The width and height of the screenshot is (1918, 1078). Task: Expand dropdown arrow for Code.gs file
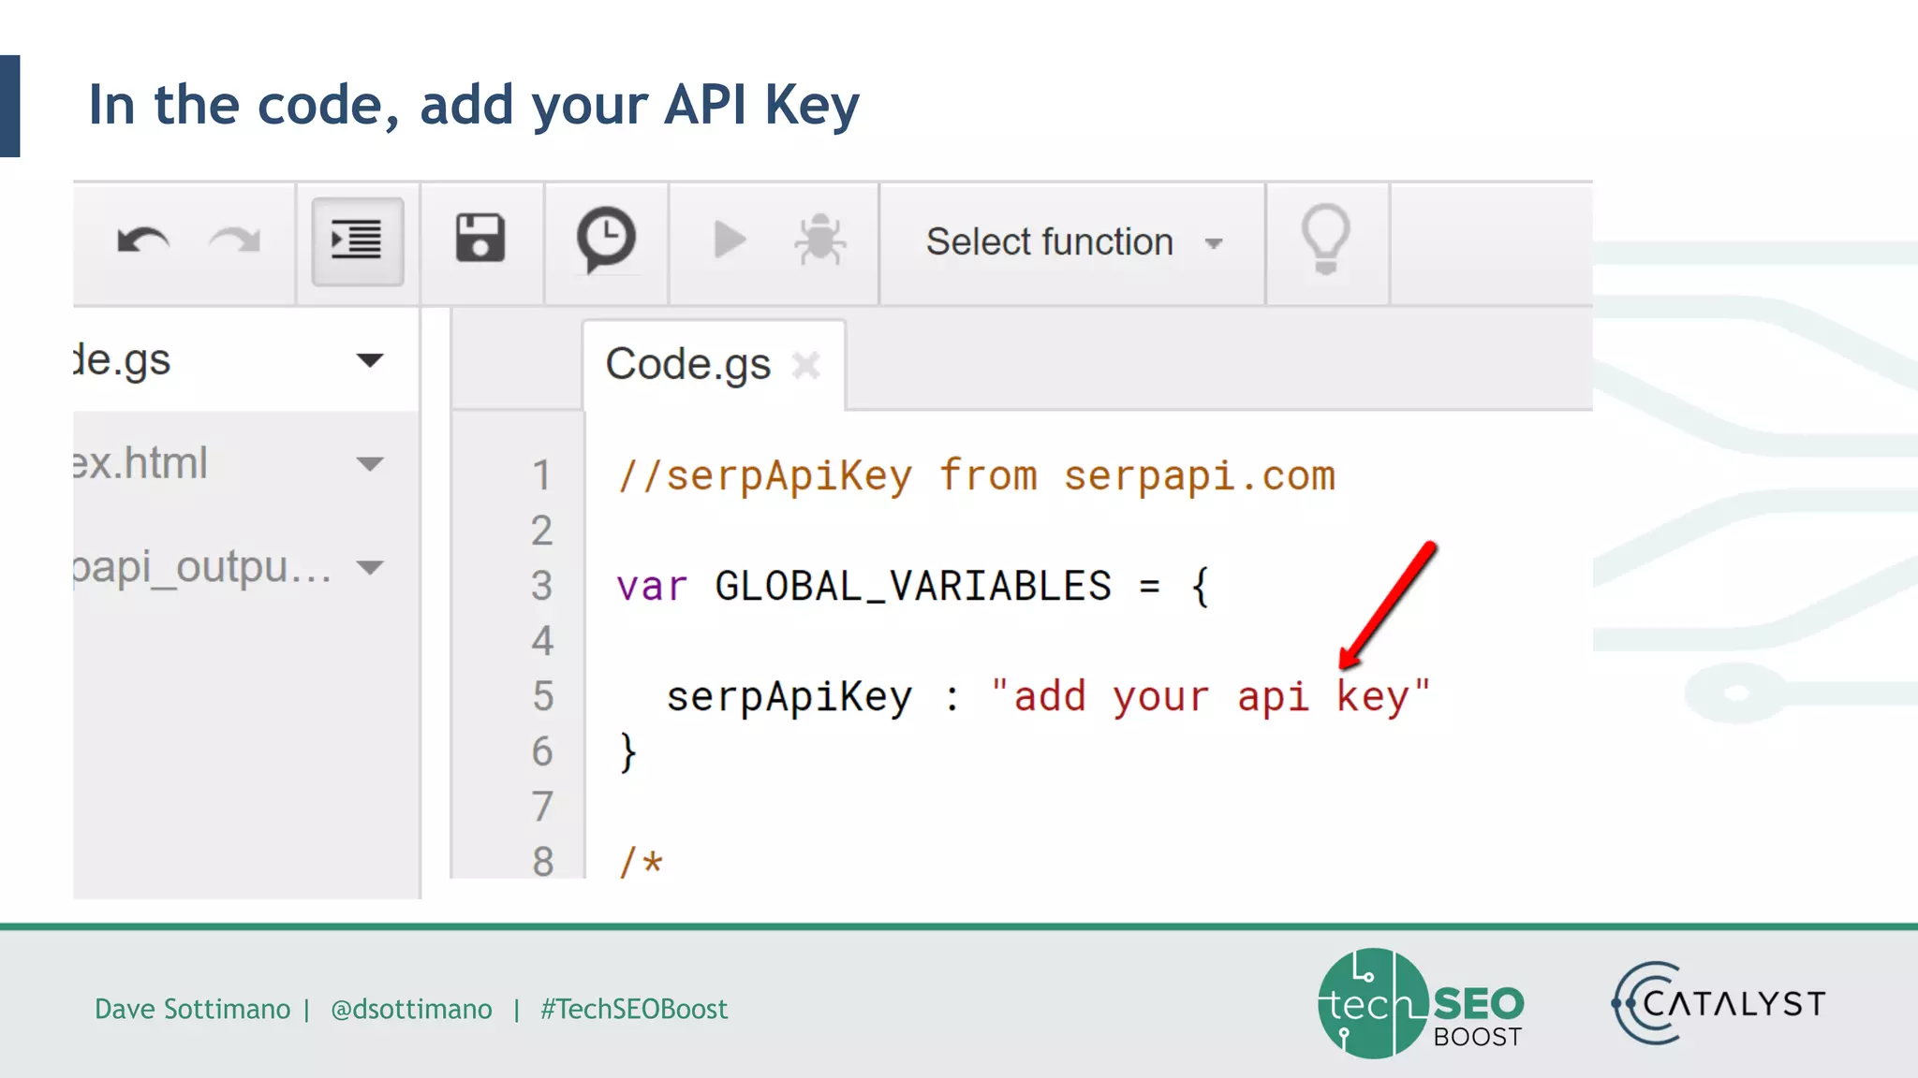(371, 360)
